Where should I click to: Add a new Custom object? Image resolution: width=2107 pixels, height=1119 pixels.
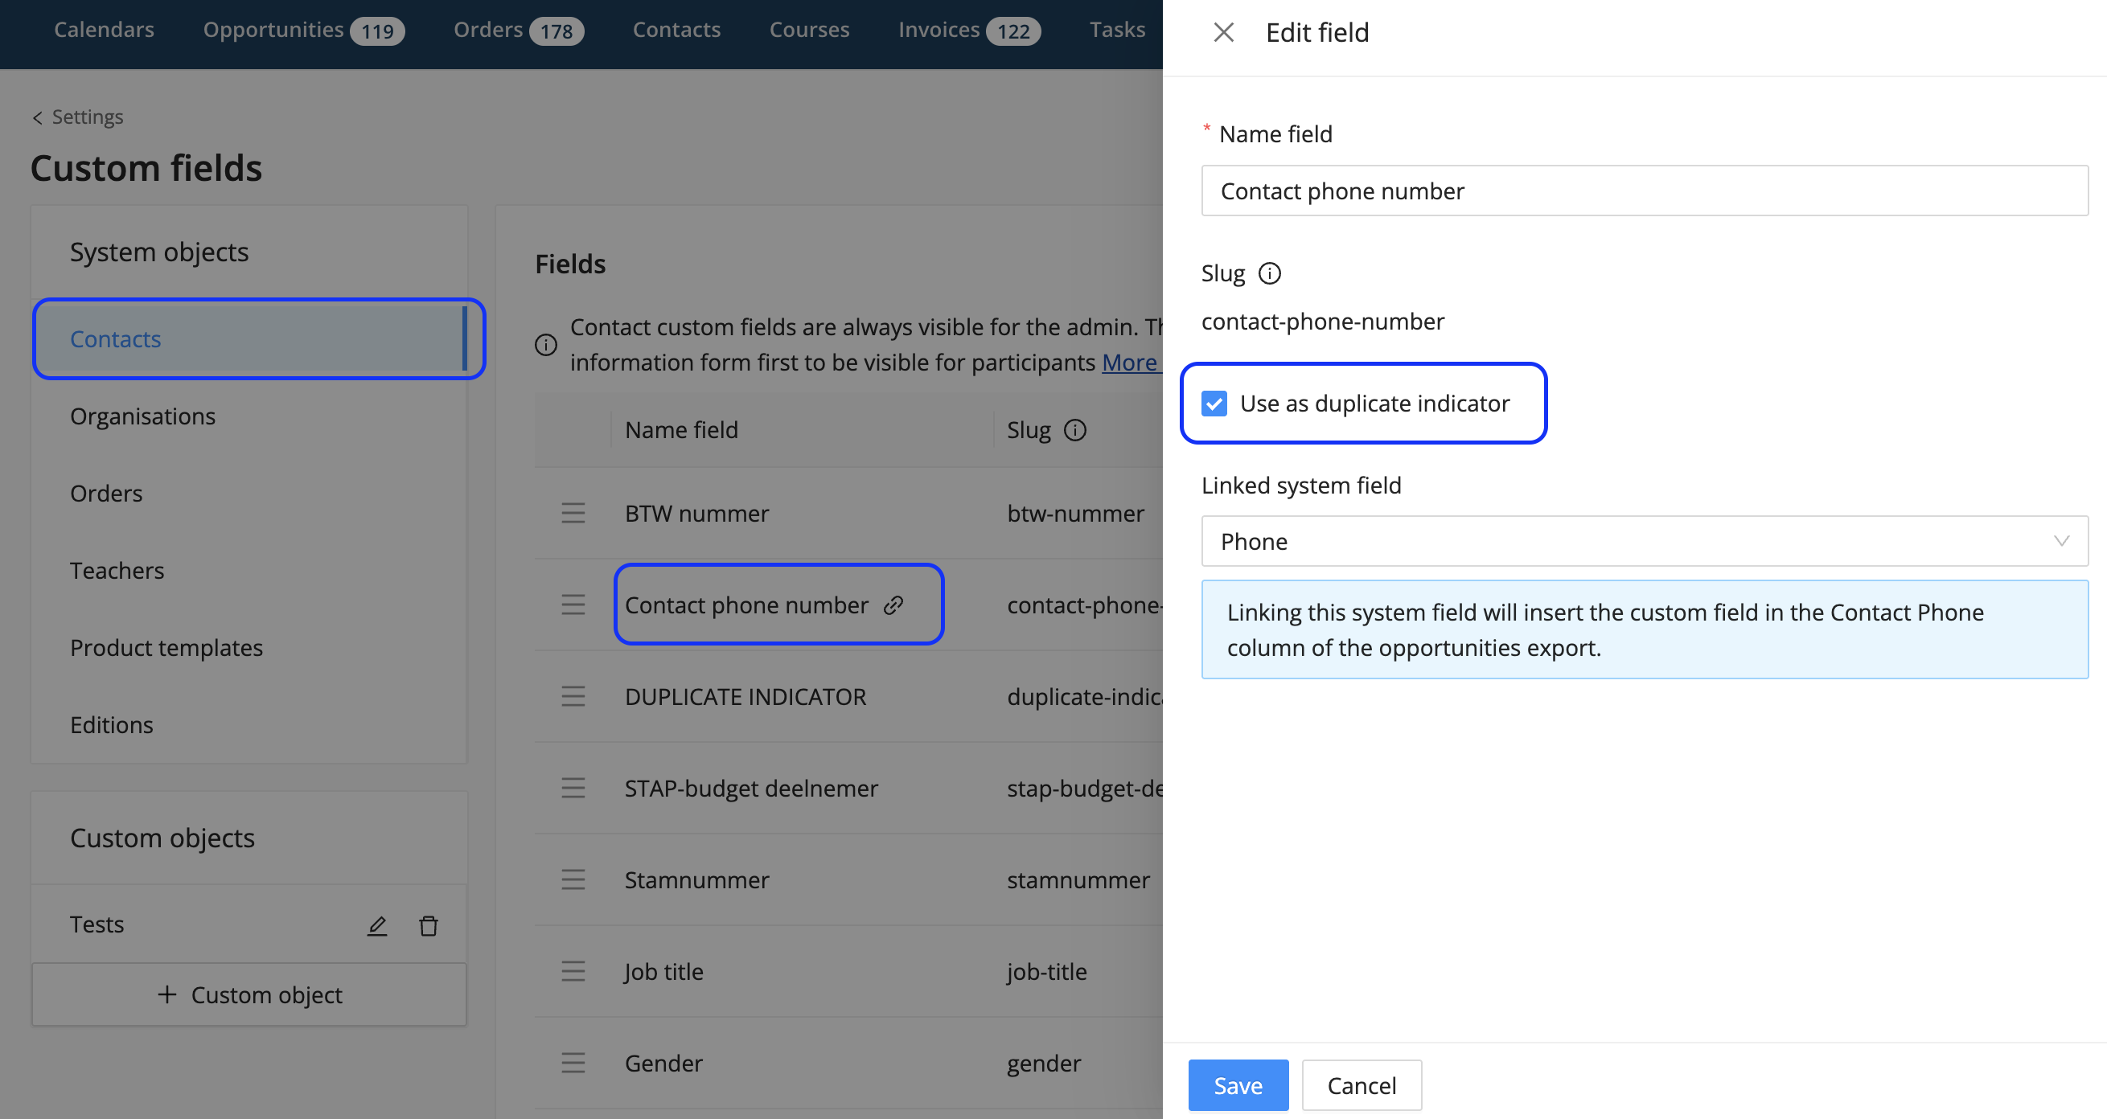point(248,994)
